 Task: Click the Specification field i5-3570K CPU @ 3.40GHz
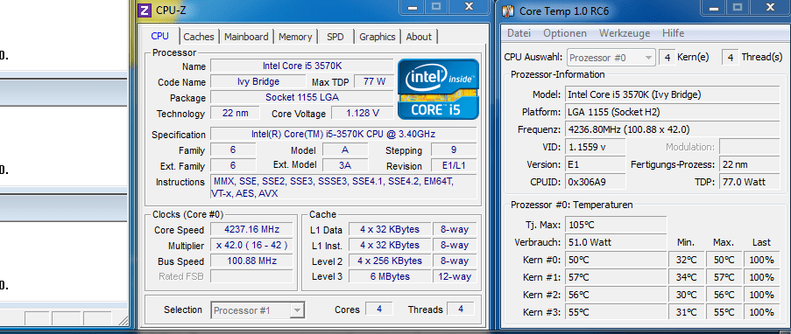(x=343, y=134)
